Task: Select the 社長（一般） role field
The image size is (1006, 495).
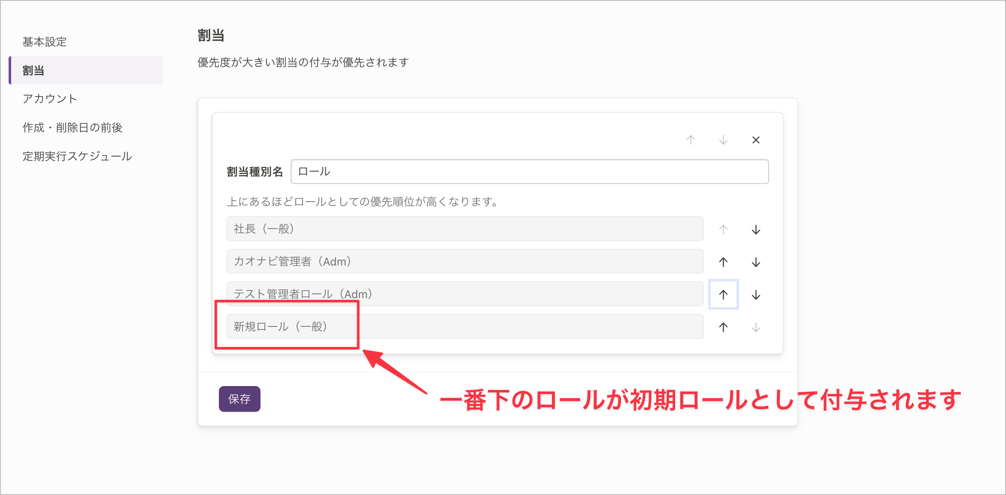Action: click(465, 229)
